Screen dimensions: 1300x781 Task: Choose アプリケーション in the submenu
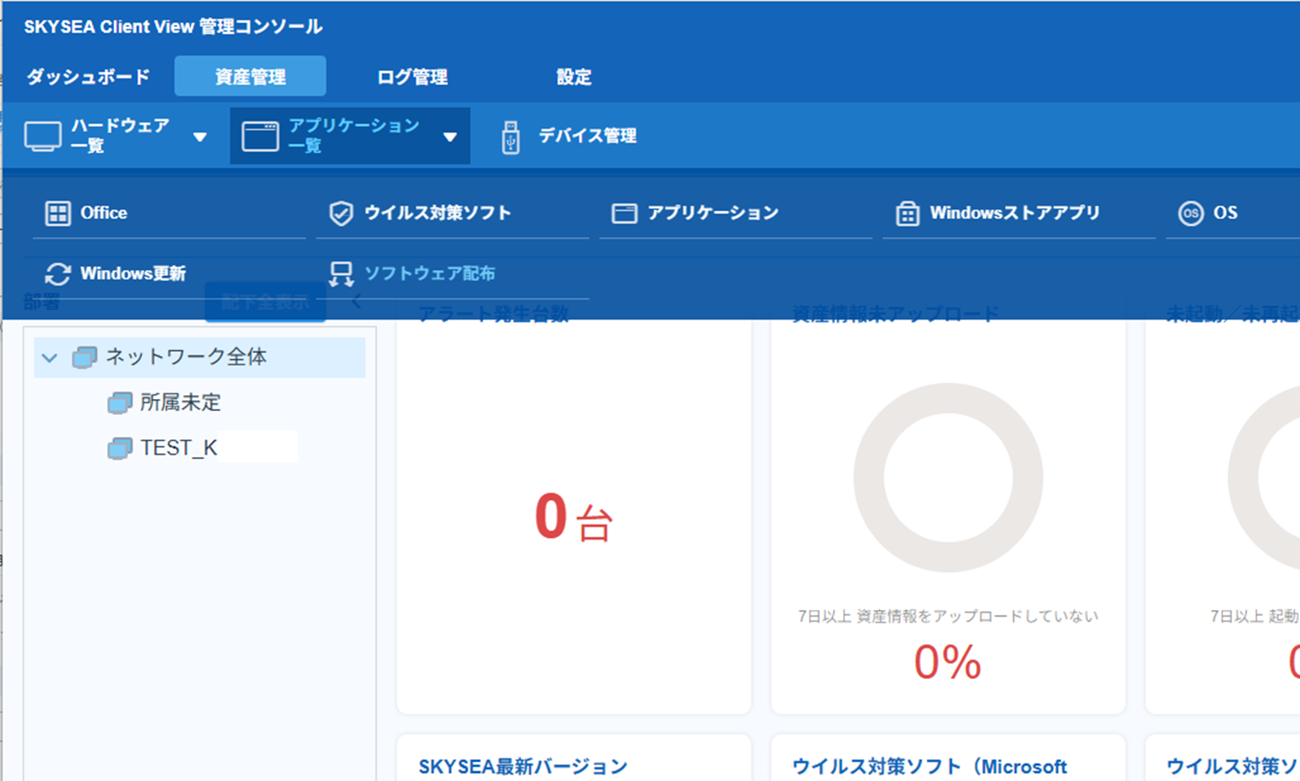(712, 213)
